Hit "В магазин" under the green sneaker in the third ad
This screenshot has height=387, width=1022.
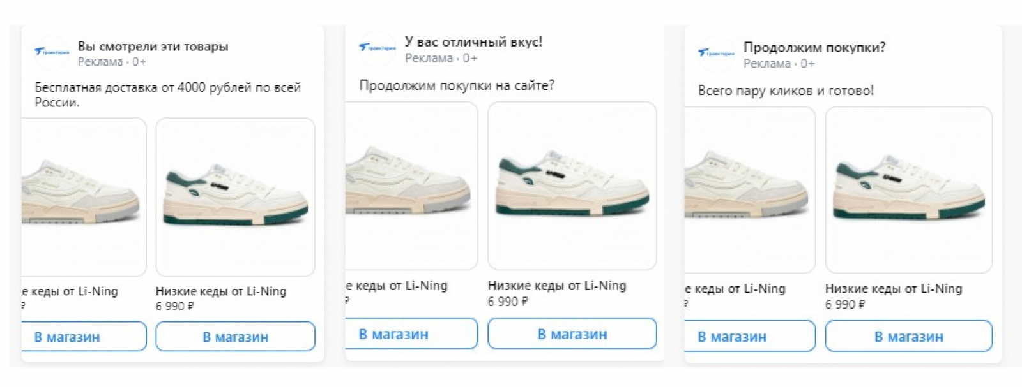(908, 336)
